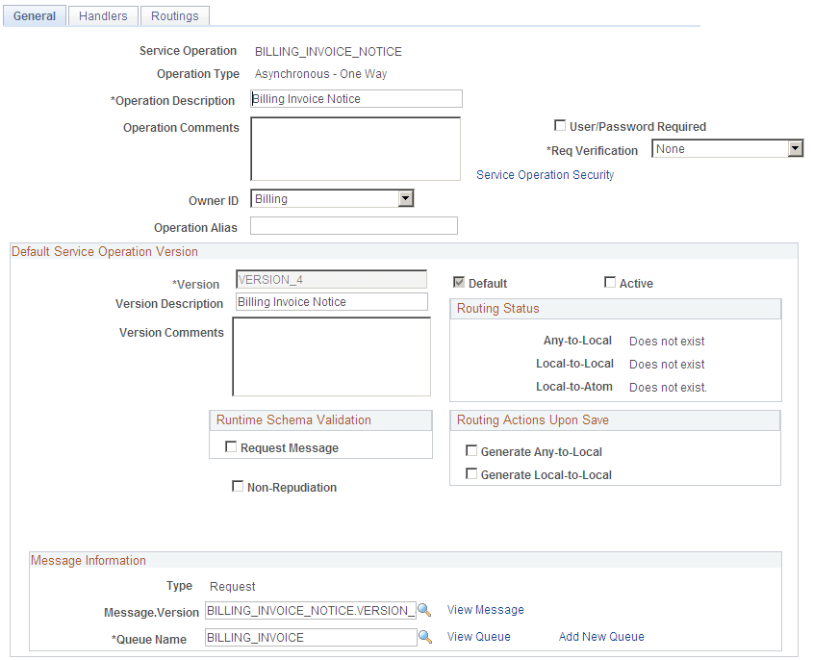Open the Routings tab
Viewport: 813px width, 660px height.
click(174, 15)
